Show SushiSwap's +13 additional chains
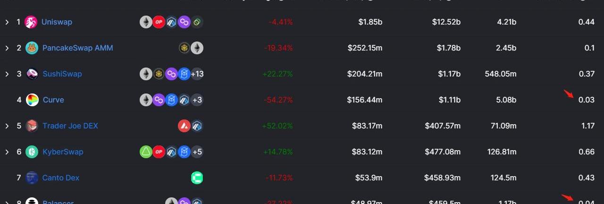The width and height of the screenshot is (604, 204). click(x=197, y=74)
